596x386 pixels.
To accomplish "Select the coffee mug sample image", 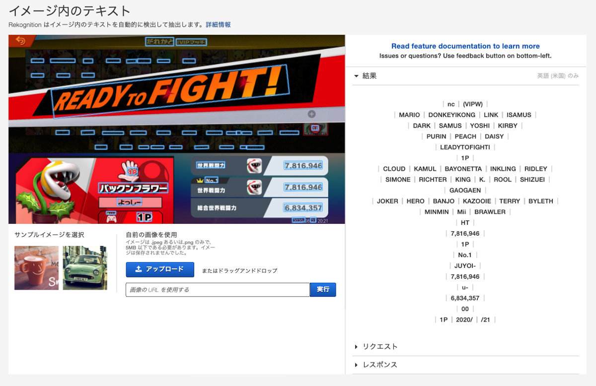I will [x=36, y=268].
